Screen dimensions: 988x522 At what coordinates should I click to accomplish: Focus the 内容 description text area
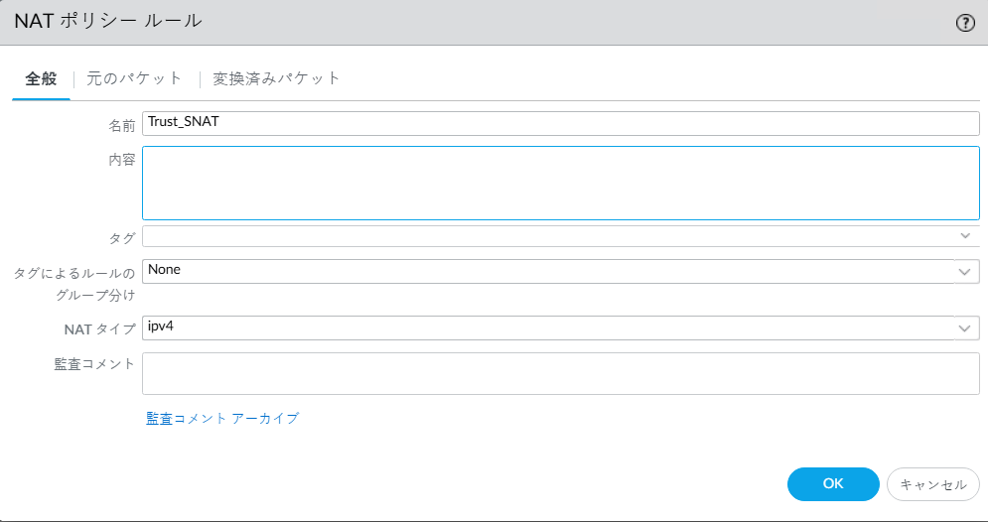pyautogui.click(x=560, y=183)
